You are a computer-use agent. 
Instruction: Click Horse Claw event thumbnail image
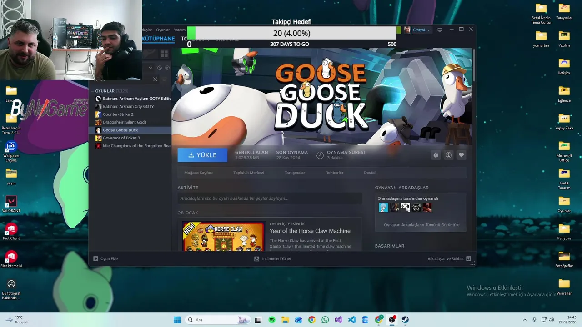223,236
